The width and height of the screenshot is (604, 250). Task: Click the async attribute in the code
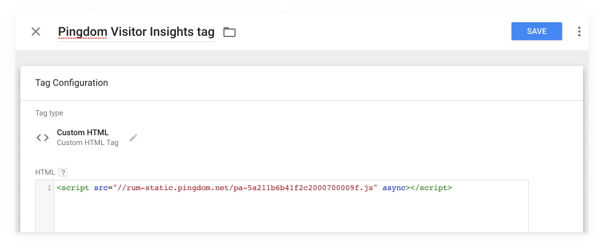tap(394, 188)
